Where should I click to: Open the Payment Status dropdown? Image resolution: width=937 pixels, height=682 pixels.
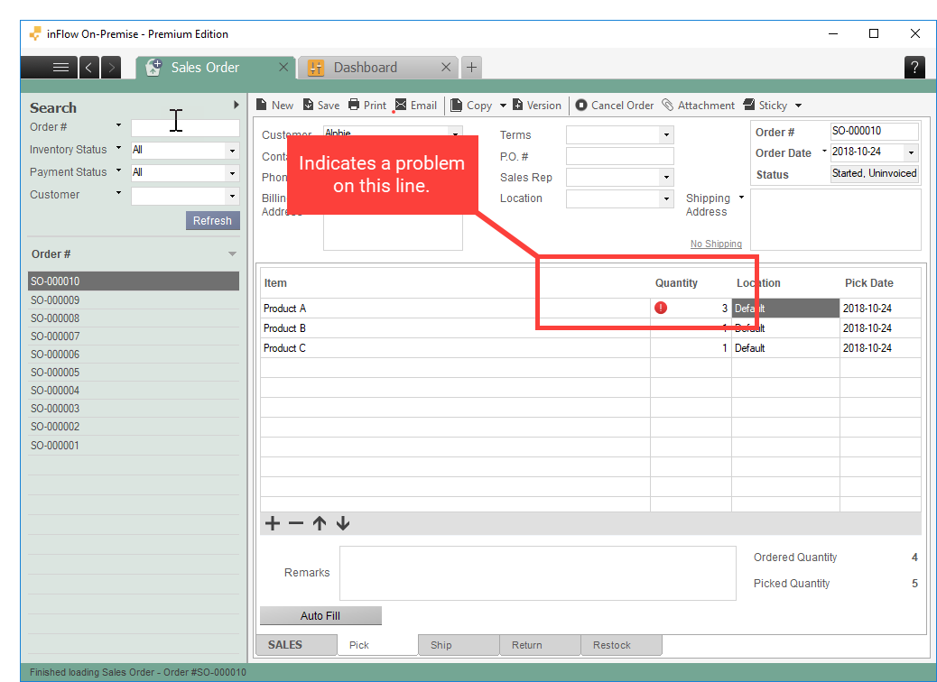[233, 173]
